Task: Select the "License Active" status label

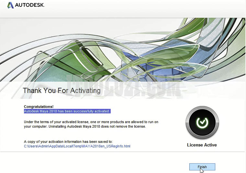Action: (x=202, y=145)
